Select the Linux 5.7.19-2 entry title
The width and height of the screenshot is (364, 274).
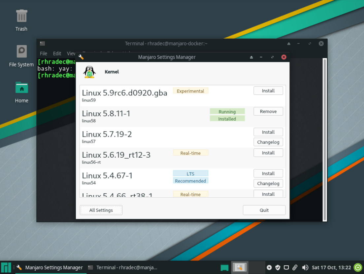107,134
